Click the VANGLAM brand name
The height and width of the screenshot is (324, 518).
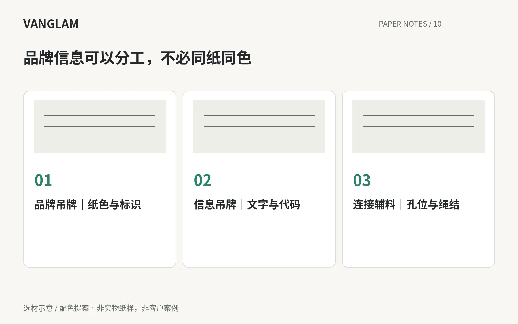pyautogui.click(x=51, y=24)
